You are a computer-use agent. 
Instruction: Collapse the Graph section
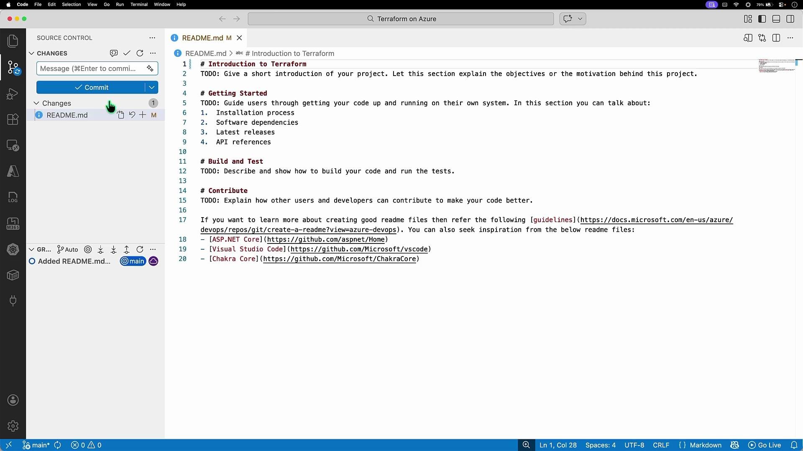tap(31, 249)
